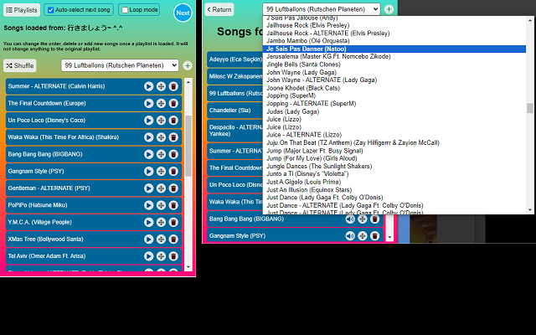The width and height of the screenshot is (536, 335).
Task: Select Jailhouse Rock (Elvis Presley) option
Action: pos(394,25)
